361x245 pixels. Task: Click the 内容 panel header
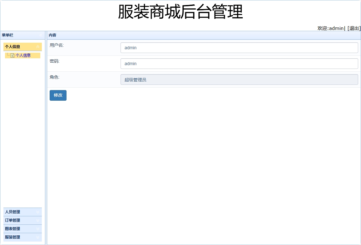[x=53, y=35]
